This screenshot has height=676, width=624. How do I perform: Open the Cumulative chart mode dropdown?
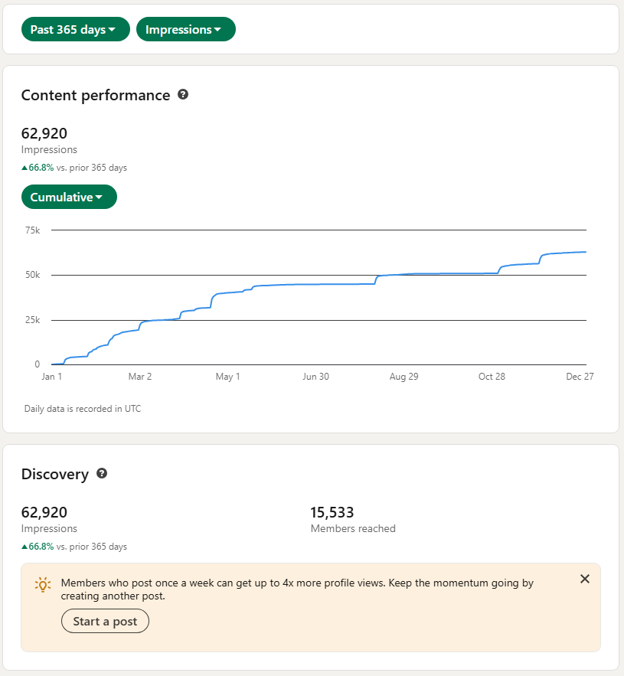(69, 197)
